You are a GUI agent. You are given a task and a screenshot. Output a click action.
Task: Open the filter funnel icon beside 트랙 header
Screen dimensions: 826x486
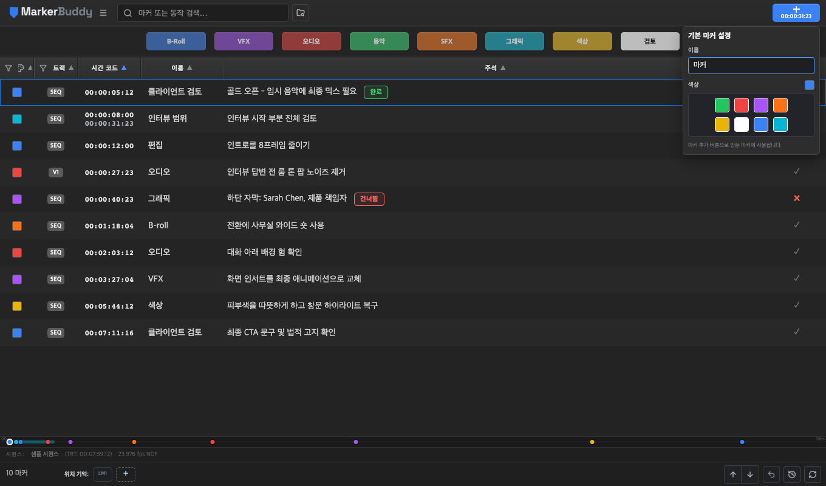pyautogui.click(x=43, y=68)
